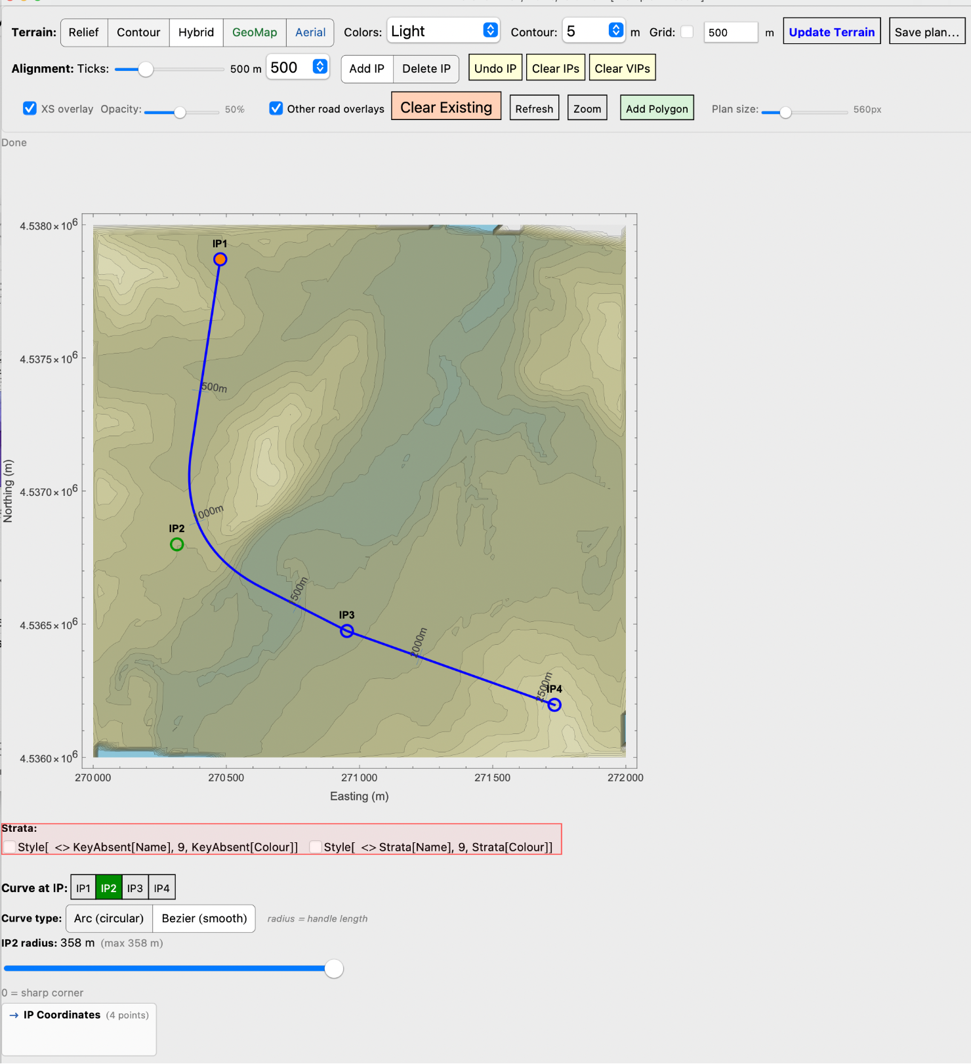Expand the IP Coordinates section arrow

tap(14, 1015)
